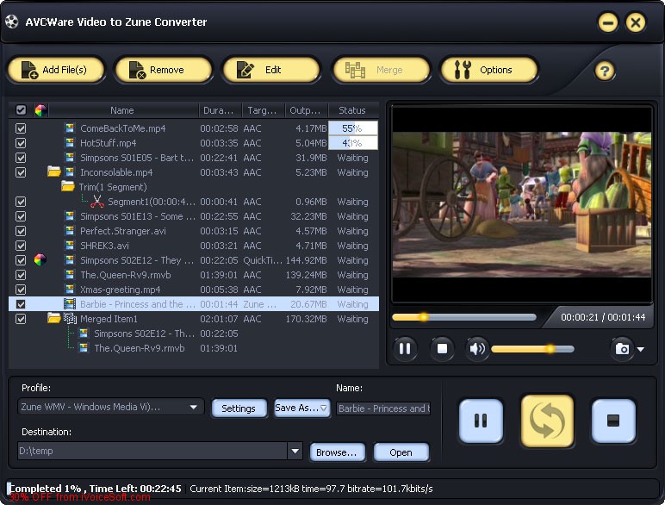Open the Options dialog
665x505 pixels.
click(x=489, y=70)
